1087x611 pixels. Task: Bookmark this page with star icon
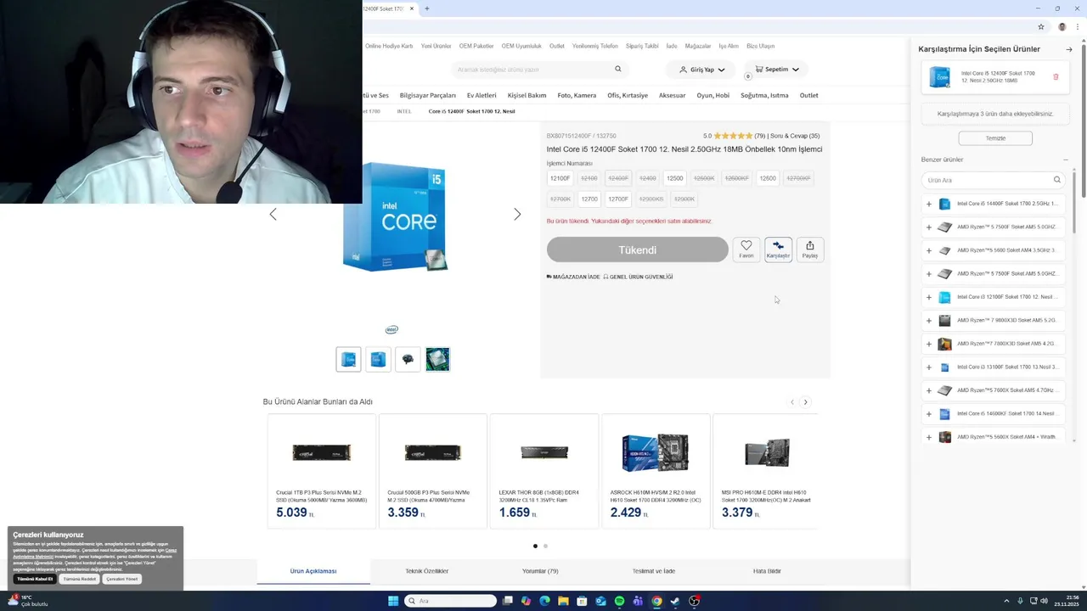pyautogui.click(x=1040, y=27)
